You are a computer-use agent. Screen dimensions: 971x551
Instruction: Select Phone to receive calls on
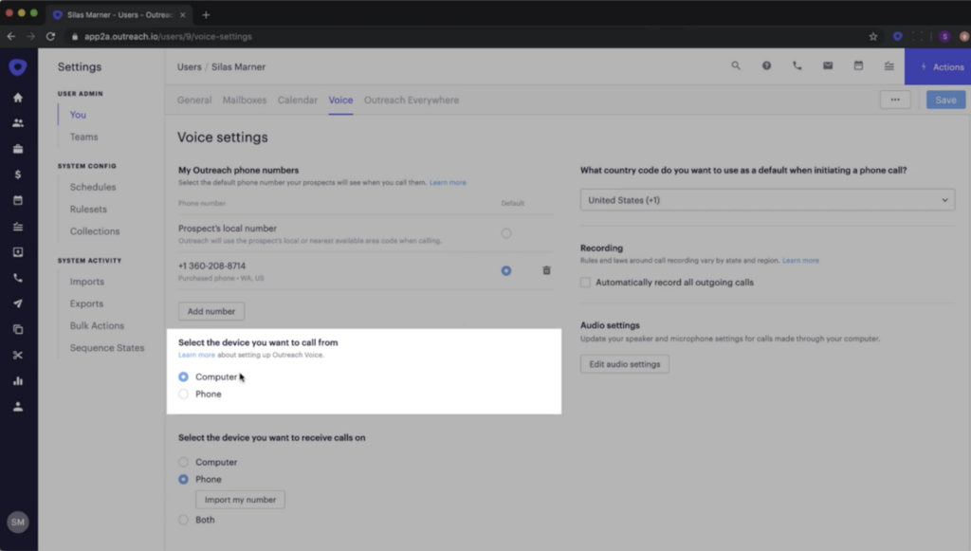click(183, 479)
